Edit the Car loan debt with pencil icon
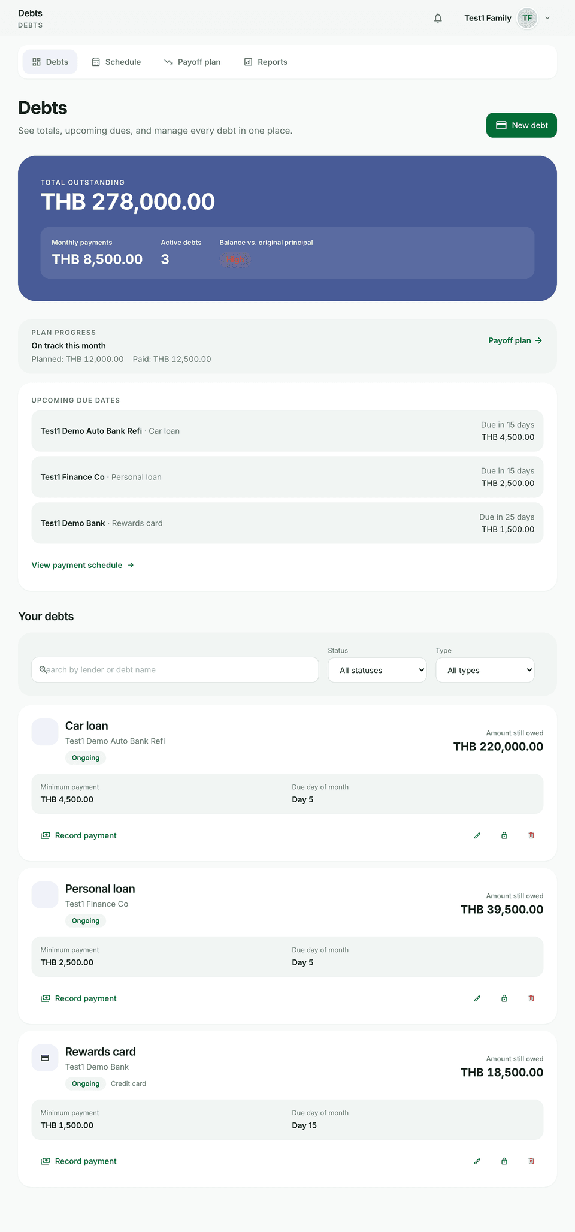 point(477,835)
